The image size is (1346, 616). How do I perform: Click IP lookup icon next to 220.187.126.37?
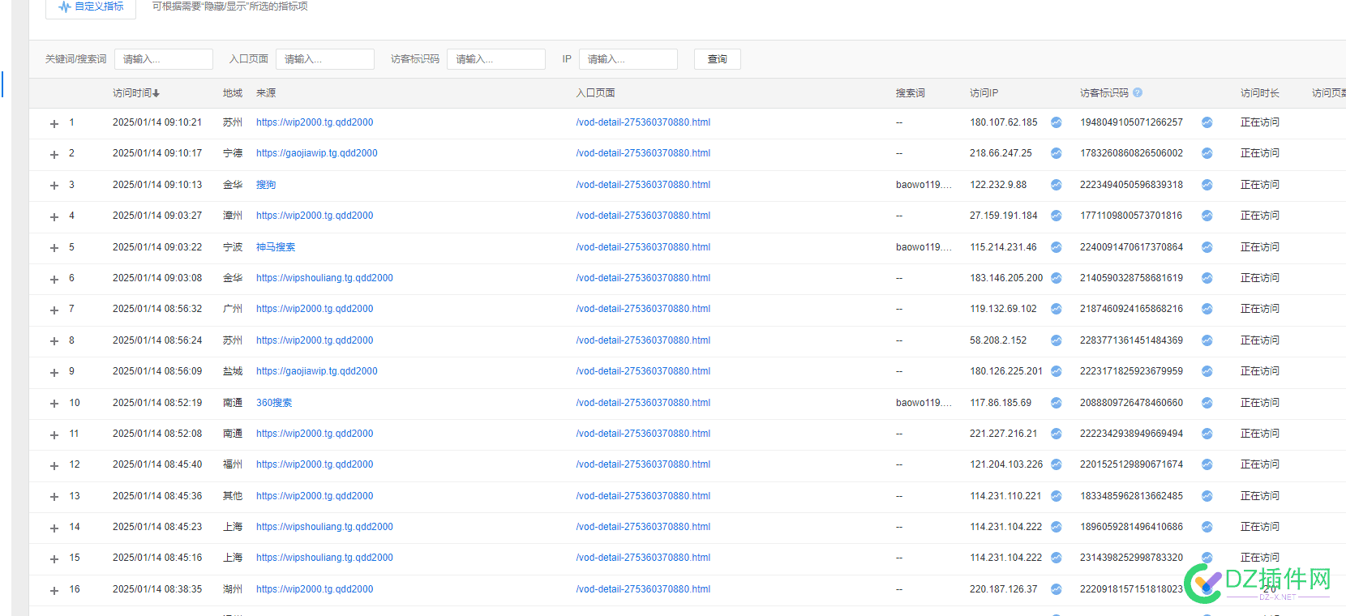[x=1057, y=589]
